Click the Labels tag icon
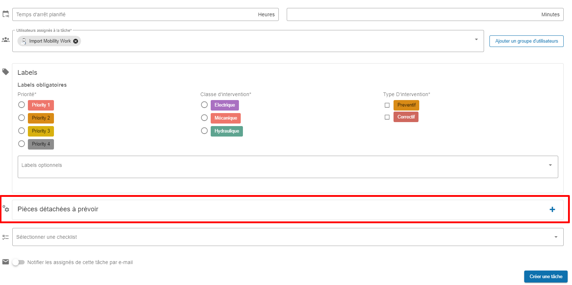The height and width of the screenshot is (285, 572). click(6, 72)
